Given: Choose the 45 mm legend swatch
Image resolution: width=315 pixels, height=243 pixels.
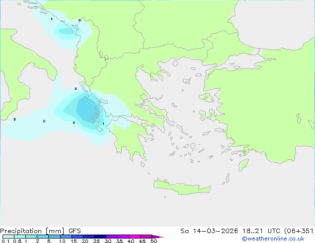Looking at the screenshot, I should (146, 237).
